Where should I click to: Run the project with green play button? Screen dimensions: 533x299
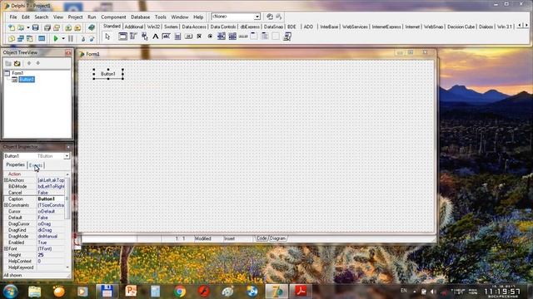click(56, 38)
